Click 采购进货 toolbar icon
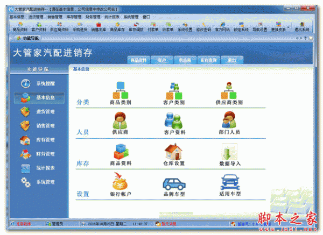Screen dimensions: 323x235 click(x=80, y=27)
